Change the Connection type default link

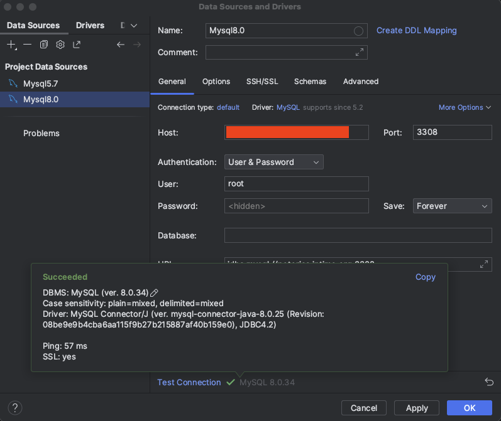point(228,107)
